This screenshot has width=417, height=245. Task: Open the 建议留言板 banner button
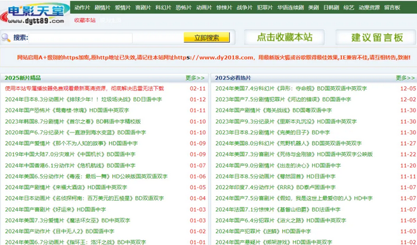pos(377,37)
